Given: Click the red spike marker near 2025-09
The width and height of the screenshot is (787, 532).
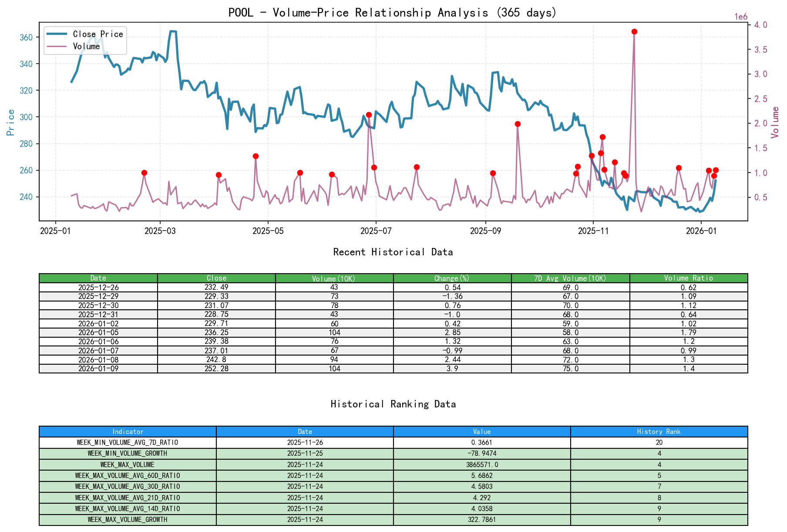Looking at the screenshot, I should click(518, 124).
